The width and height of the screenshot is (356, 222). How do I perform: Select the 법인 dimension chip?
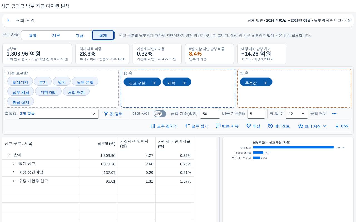point(62,82)
